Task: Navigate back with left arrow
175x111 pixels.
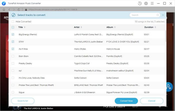Action: pos(9,9)
